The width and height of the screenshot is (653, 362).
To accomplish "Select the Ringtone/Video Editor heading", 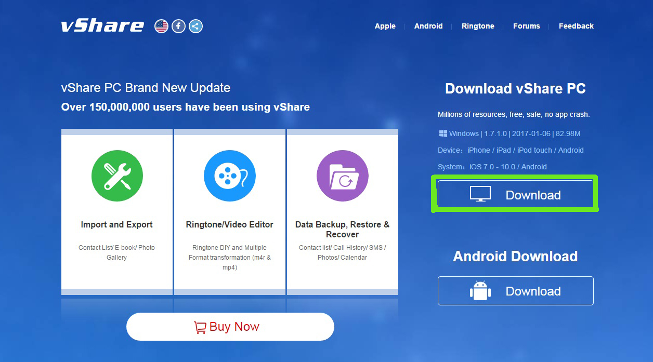I will [230, 225].
